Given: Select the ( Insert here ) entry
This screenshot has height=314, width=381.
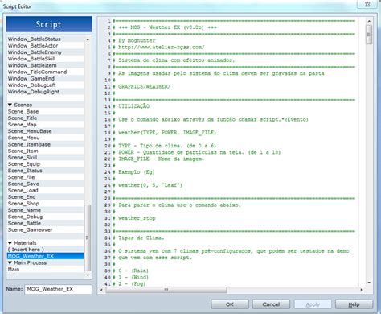Looking at the screenshot, I should click(46, 250).
